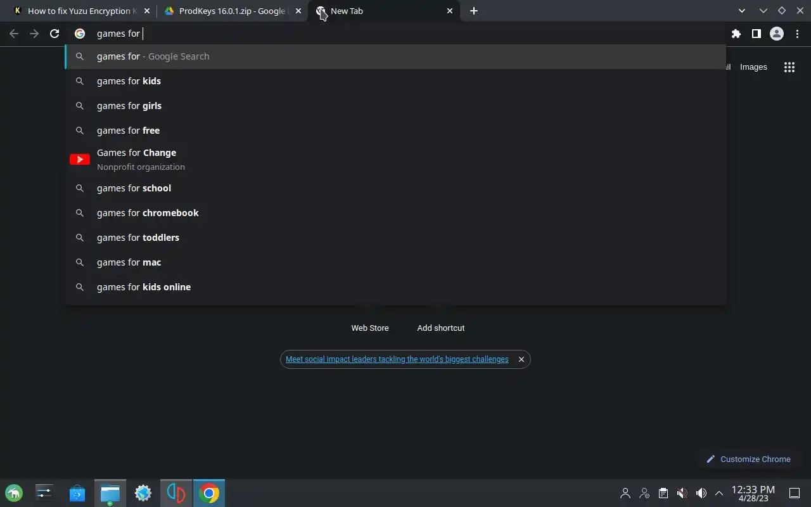Screen dimensions: 811x507
Task: Open the Images link
Action: pyautogui.click(x=753, y=67)
